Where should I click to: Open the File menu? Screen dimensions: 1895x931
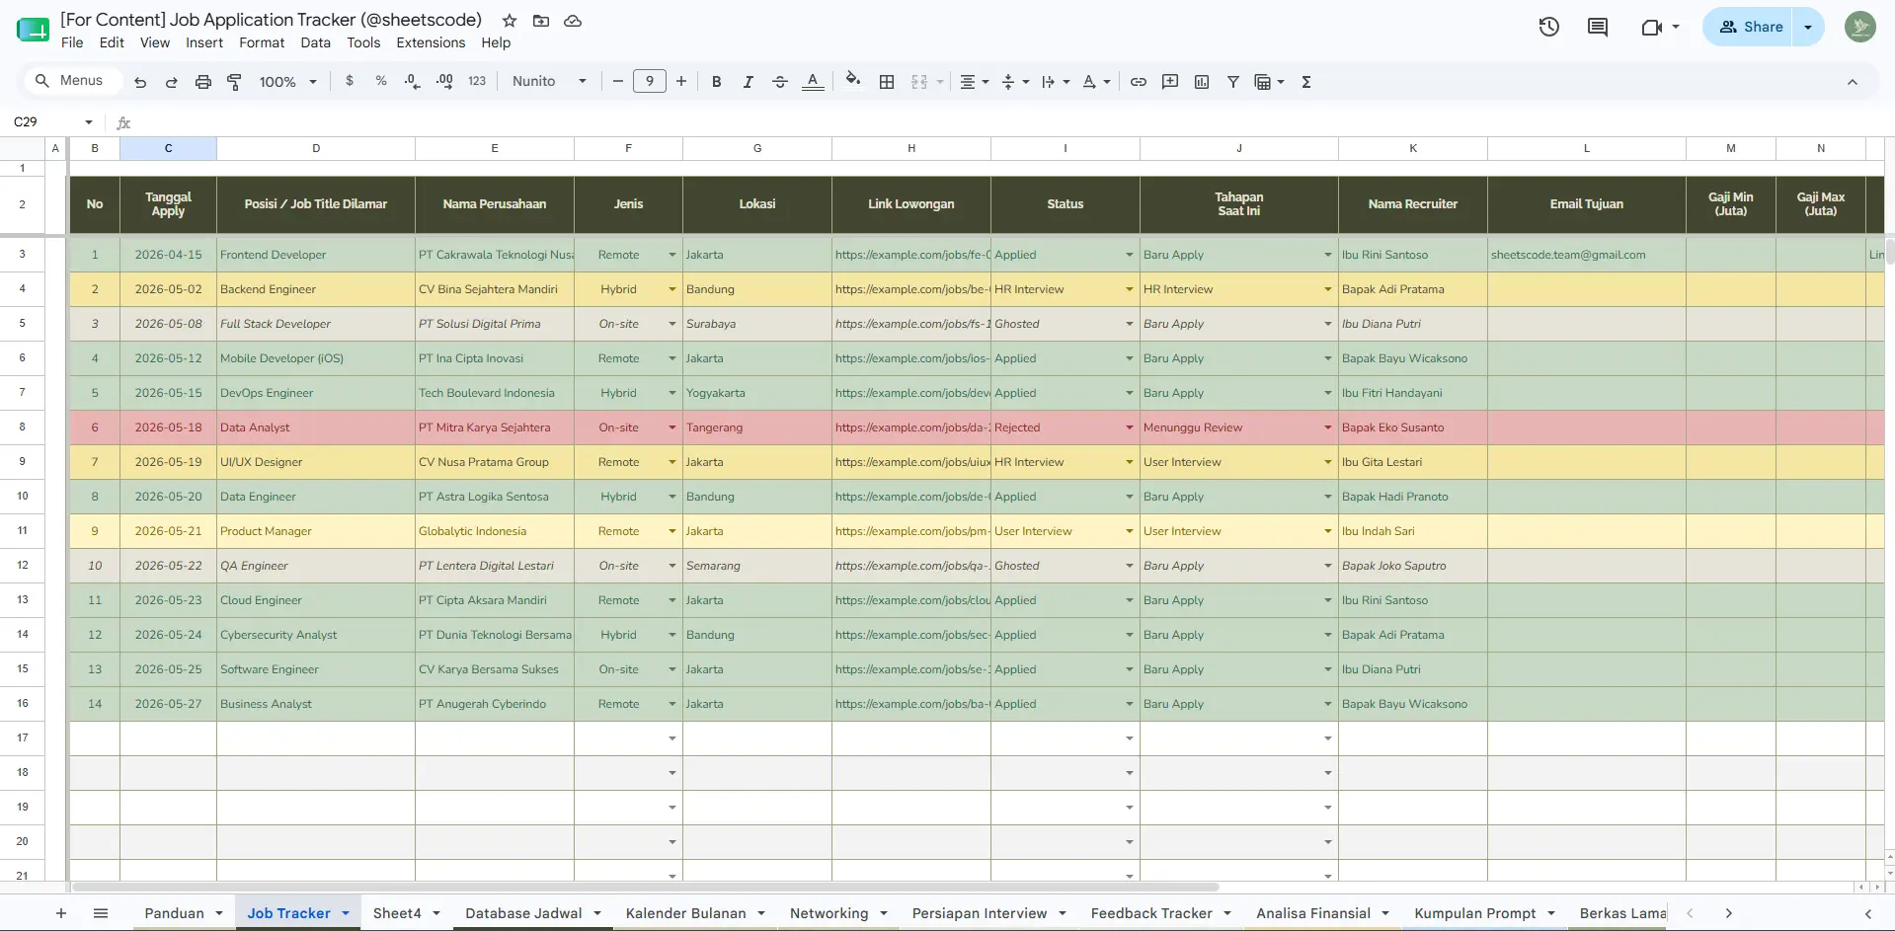click(x=72, y=42)
